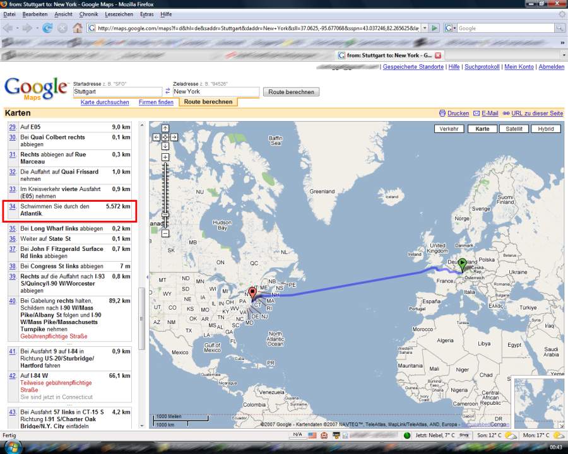Click the green Stuttgart start marker
This screenshot has height=454, width=568.
[x=462, y=265]
